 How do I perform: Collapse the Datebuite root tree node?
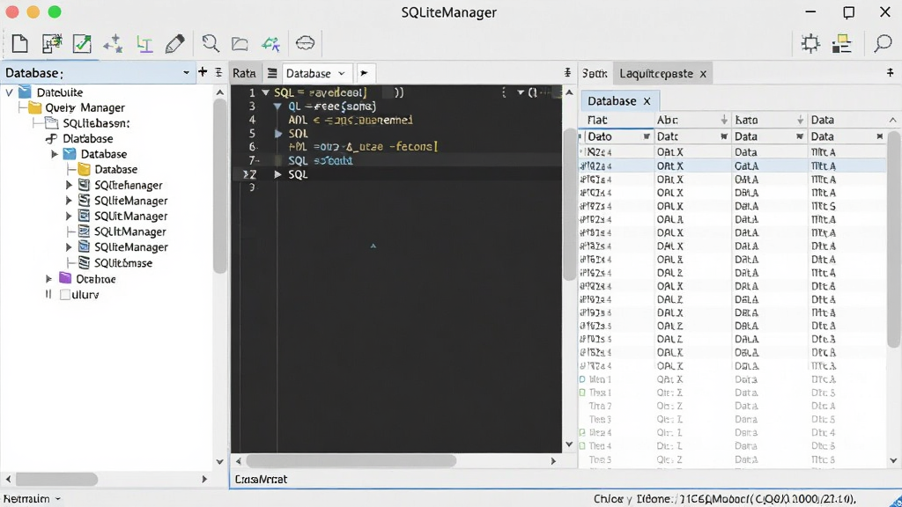click(9, 92)
